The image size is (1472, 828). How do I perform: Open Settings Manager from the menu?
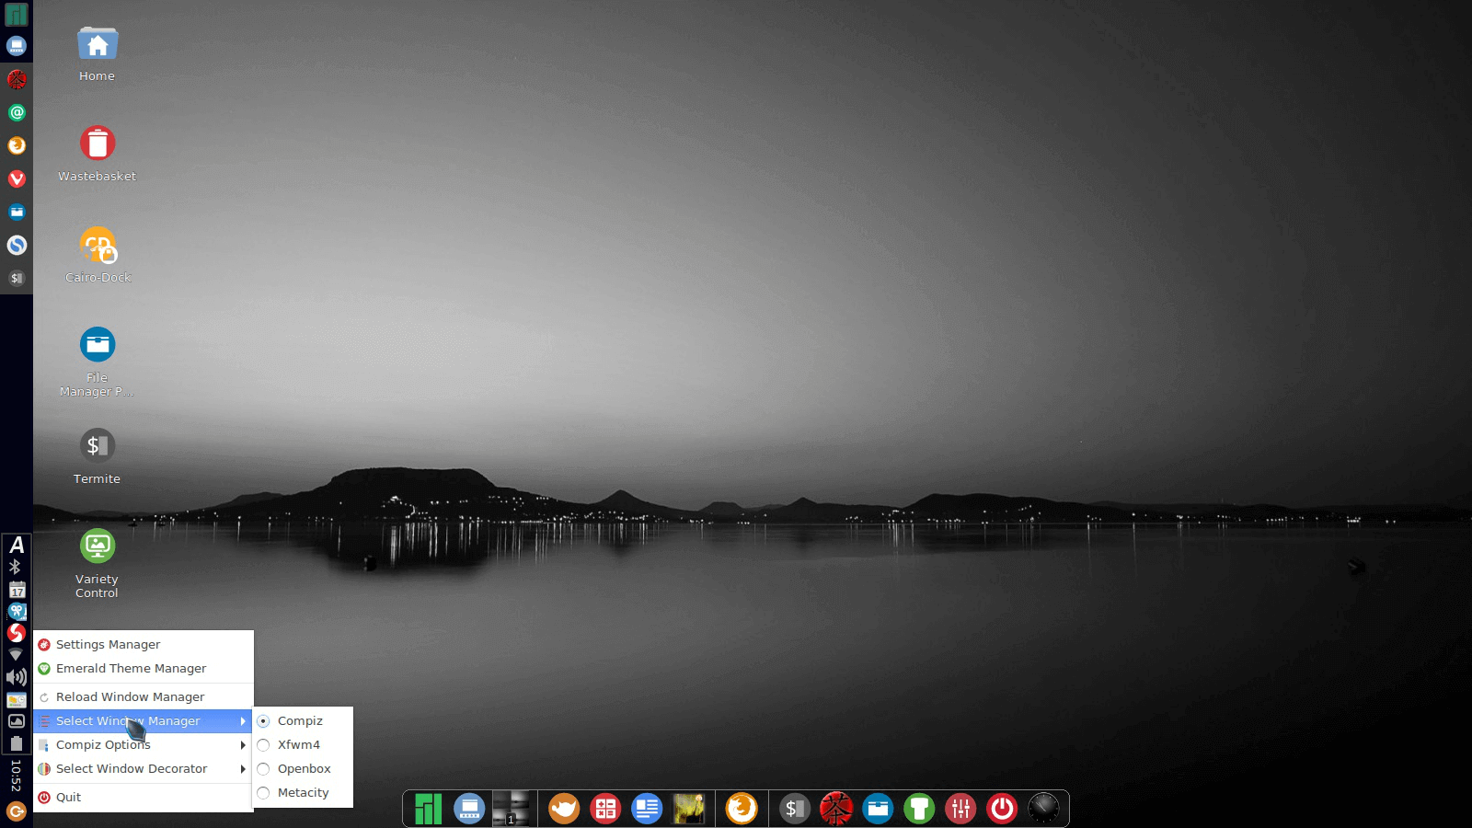[x=108, y=645]
